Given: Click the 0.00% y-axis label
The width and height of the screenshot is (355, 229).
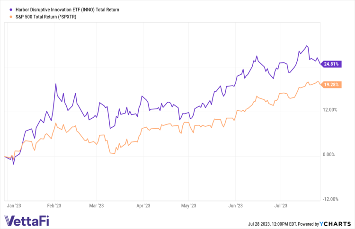Looking at the screenshot, I should 331,155.
